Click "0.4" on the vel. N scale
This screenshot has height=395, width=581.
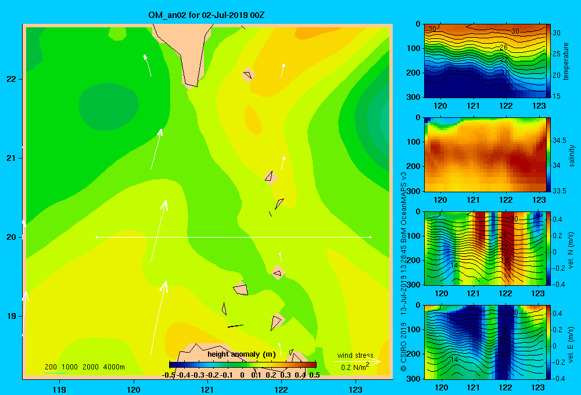click(557, 220)
